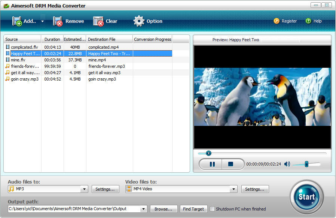Image resolution: width=336 pixels, height=218 pixels.
Task: Open the Output path dropdown
Action: pos(143,209)
